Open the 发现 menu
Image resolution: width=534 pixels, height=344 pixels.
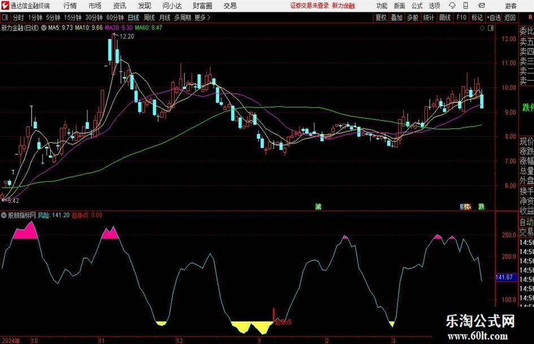(145, 6)
